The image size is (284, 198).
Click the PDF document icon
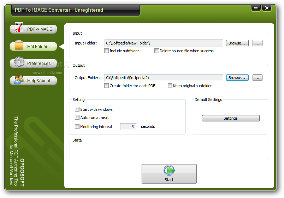[19, 28]
